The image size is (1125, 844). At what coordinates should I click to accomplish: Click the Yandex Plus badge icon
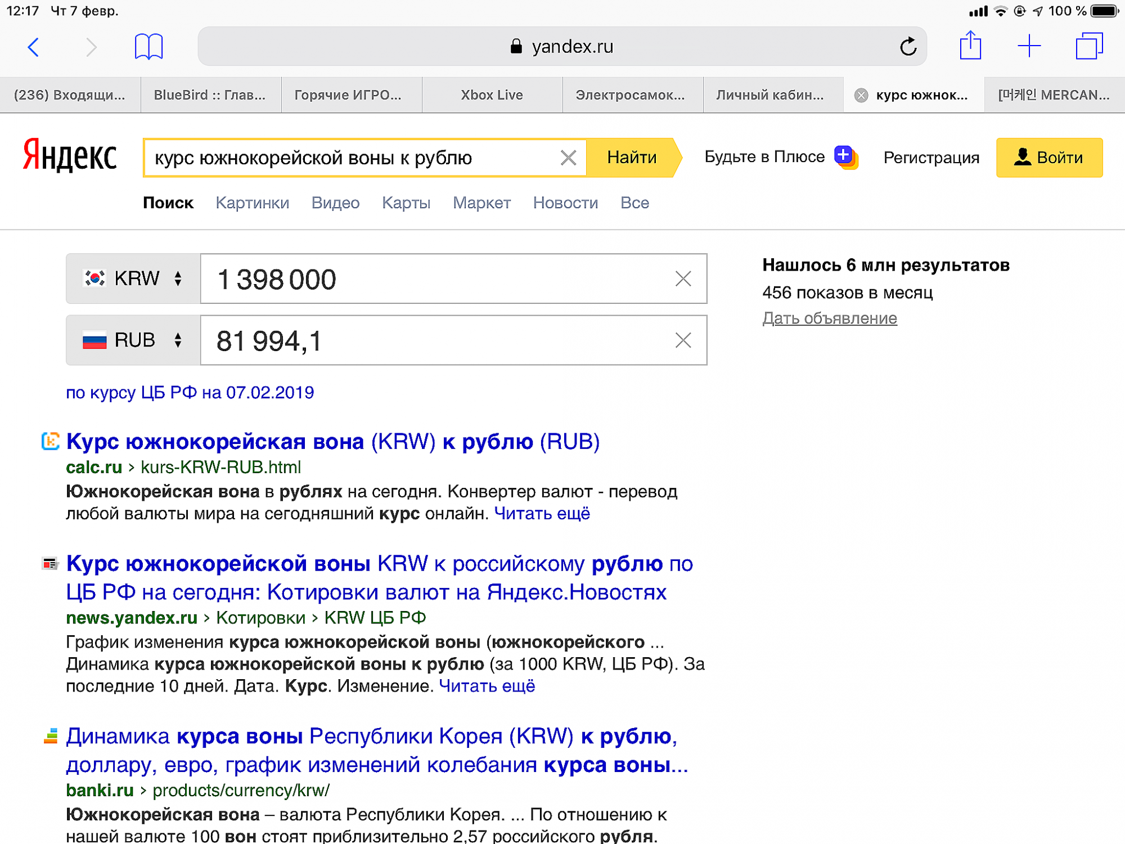pos(845,156)
